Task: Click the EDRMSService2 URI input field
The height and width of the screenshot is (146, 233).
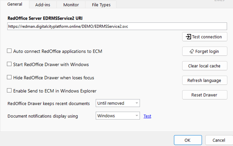Action: (117, 26)
